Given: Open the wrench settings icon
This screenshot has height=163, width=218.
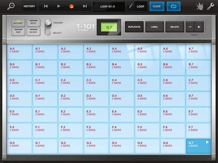Looking at the screenshot, I should pyautogui.click(x=211, y=7).
